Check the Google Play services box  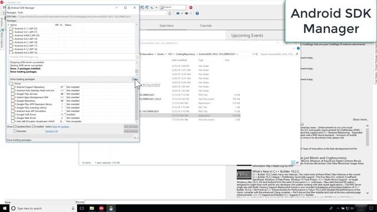coord(13,94)
